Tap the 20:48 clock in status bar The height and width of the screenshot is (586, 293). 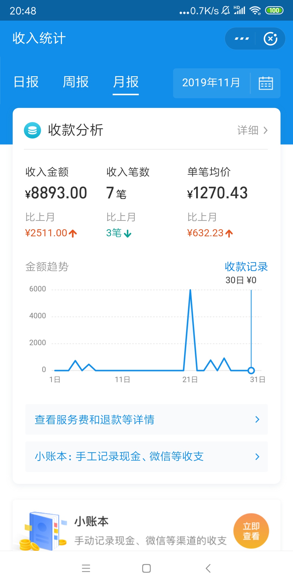[23, 11]
